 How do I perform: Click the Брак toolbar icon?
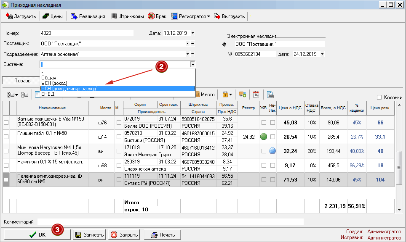point(151,16)
